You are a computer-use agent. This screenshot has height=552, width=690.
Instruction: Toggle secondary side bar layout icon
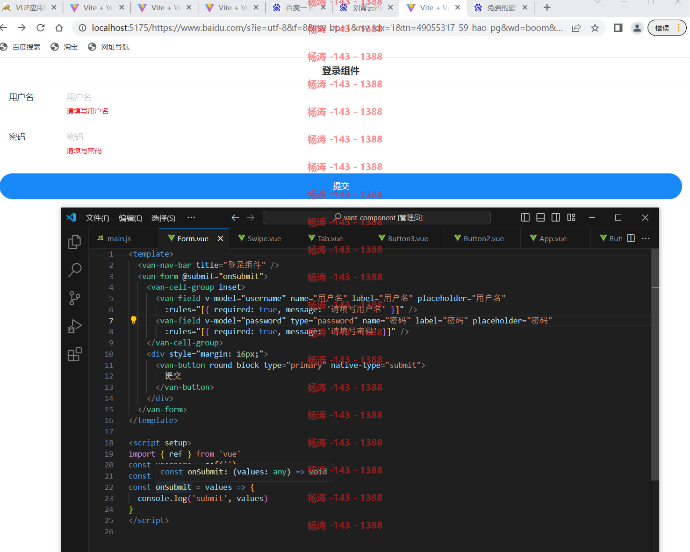click(556, 217)
